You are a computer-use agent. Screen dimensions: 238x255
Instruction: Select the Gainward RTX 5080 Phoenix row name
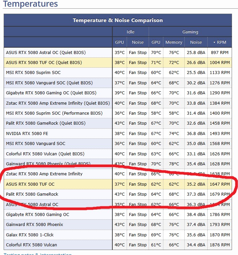pyautogui.click(x=34, y=225)
